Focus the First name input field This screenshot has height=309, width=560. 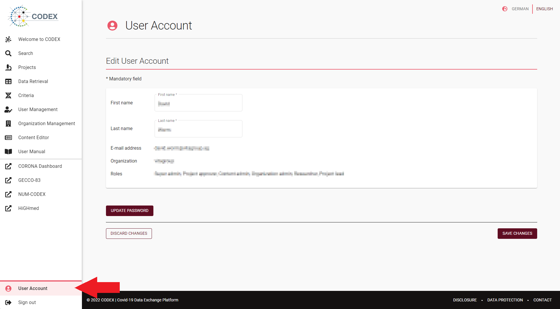(198, 103)
